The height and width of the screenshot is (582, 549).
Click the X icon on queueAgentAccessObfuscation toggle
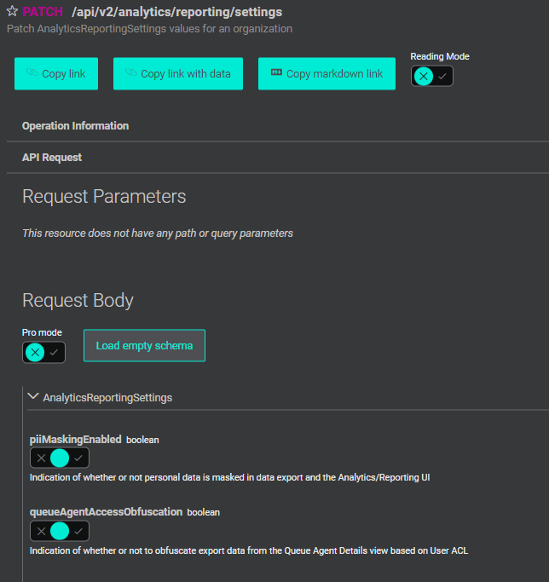[41, 531]
